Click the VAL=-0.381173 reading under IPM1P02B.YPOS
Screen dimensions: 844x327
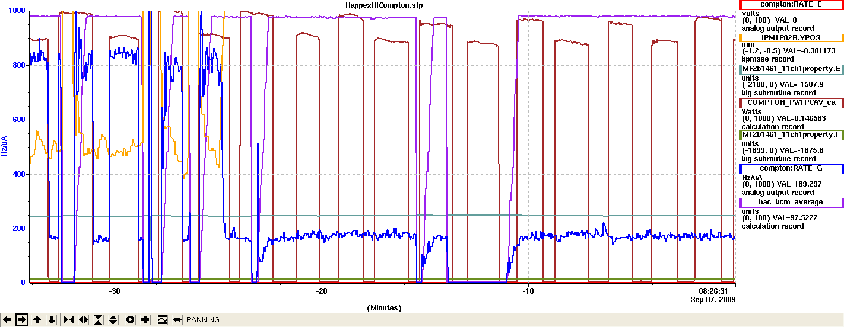tap(810, 52)
